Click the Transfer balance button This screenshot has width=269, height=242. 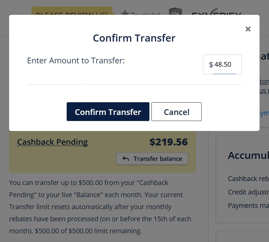coord(152,159)
